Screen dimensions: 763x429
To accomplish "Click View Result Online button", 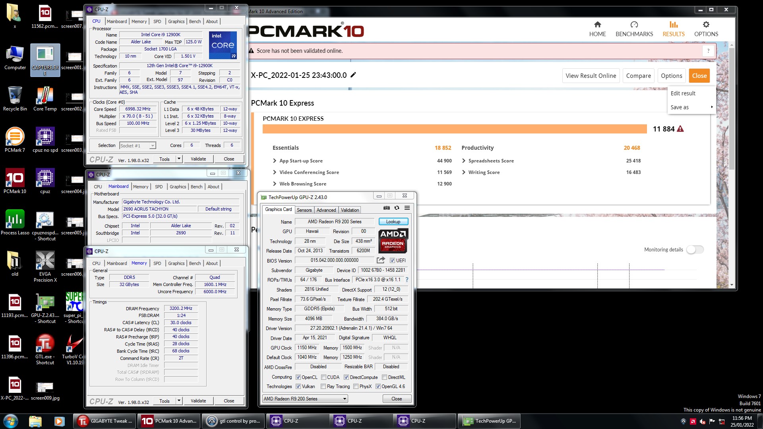I will point(591,75).
